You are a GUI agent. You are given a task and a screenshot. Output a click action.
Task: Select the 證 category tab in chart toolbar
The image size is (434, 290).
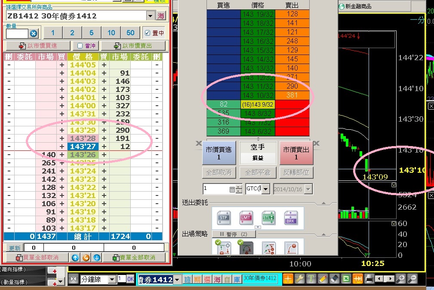[x=188, y=280]
